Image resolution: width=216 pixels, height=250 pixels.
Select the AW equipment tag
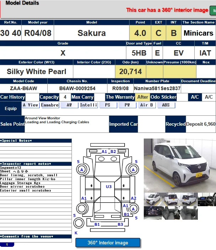point(69,105)
